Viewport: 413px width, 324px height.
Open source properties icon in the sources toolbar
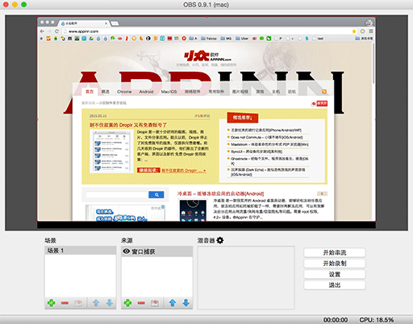click(x=155, y=303)
